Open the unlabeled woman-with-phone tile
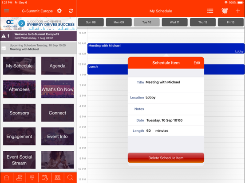 click(58, 160)
